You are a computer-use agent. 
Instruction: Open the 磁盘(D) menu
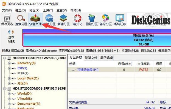point(21,10)
